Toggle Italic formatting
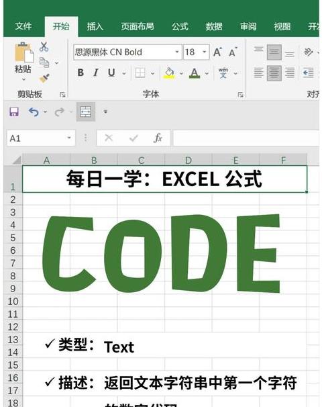 click(x=96, y=73)
